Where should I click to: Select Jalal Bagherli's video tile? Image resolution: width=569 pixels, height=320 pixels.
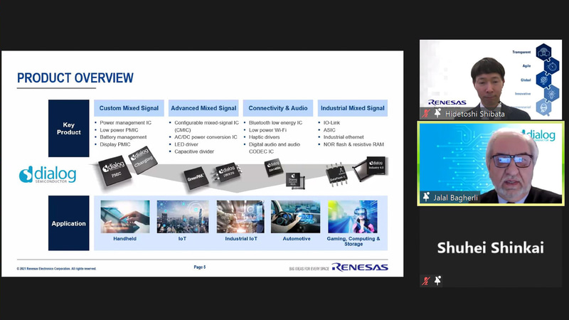coord(491,164)
